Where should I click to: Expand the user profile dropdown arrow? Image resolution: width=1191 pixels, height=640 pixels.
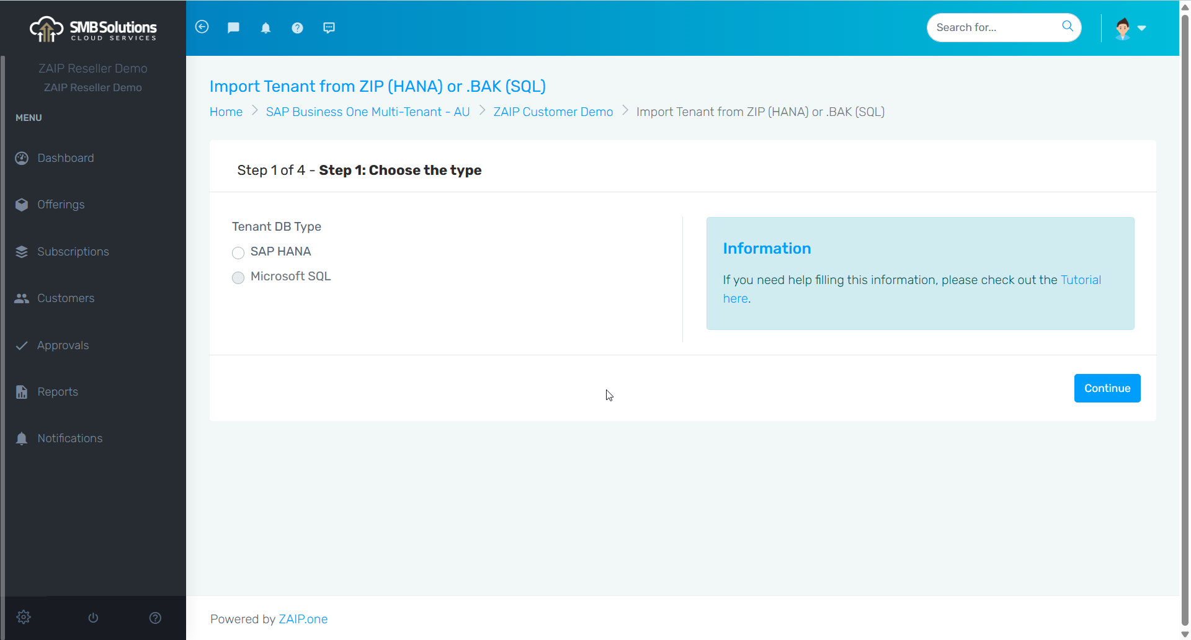(1142, 28)
